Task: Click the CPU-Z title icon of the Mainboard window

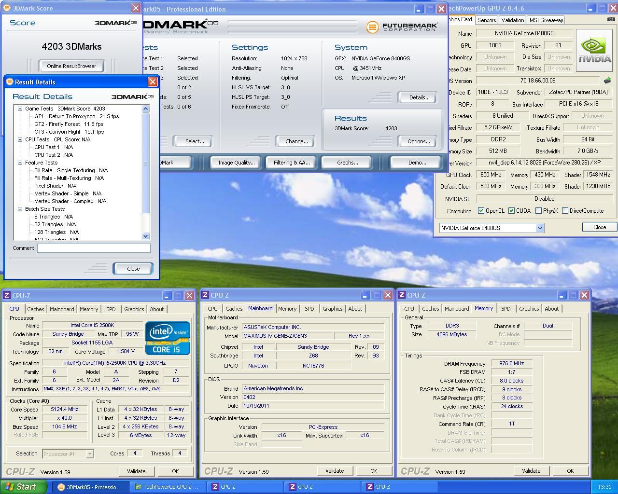Action: tap(205, 295)
